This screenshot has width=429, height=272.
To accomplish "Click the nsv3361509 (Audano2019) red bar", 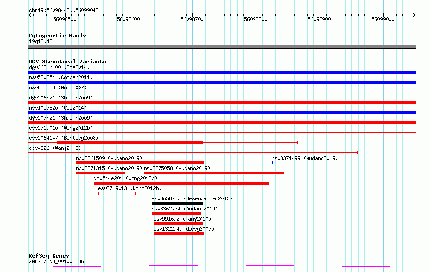I will tap(140, 163).
